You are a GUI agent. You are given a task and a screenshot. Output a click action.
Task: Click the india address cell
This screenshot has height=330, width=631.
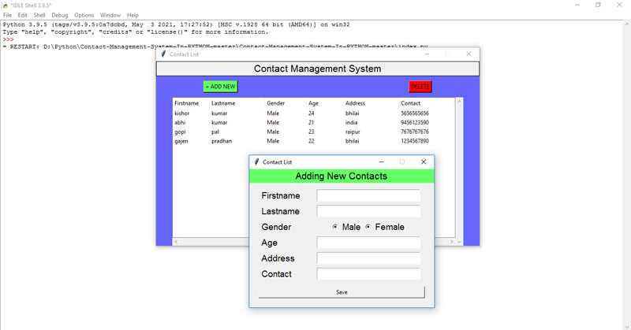351,123
